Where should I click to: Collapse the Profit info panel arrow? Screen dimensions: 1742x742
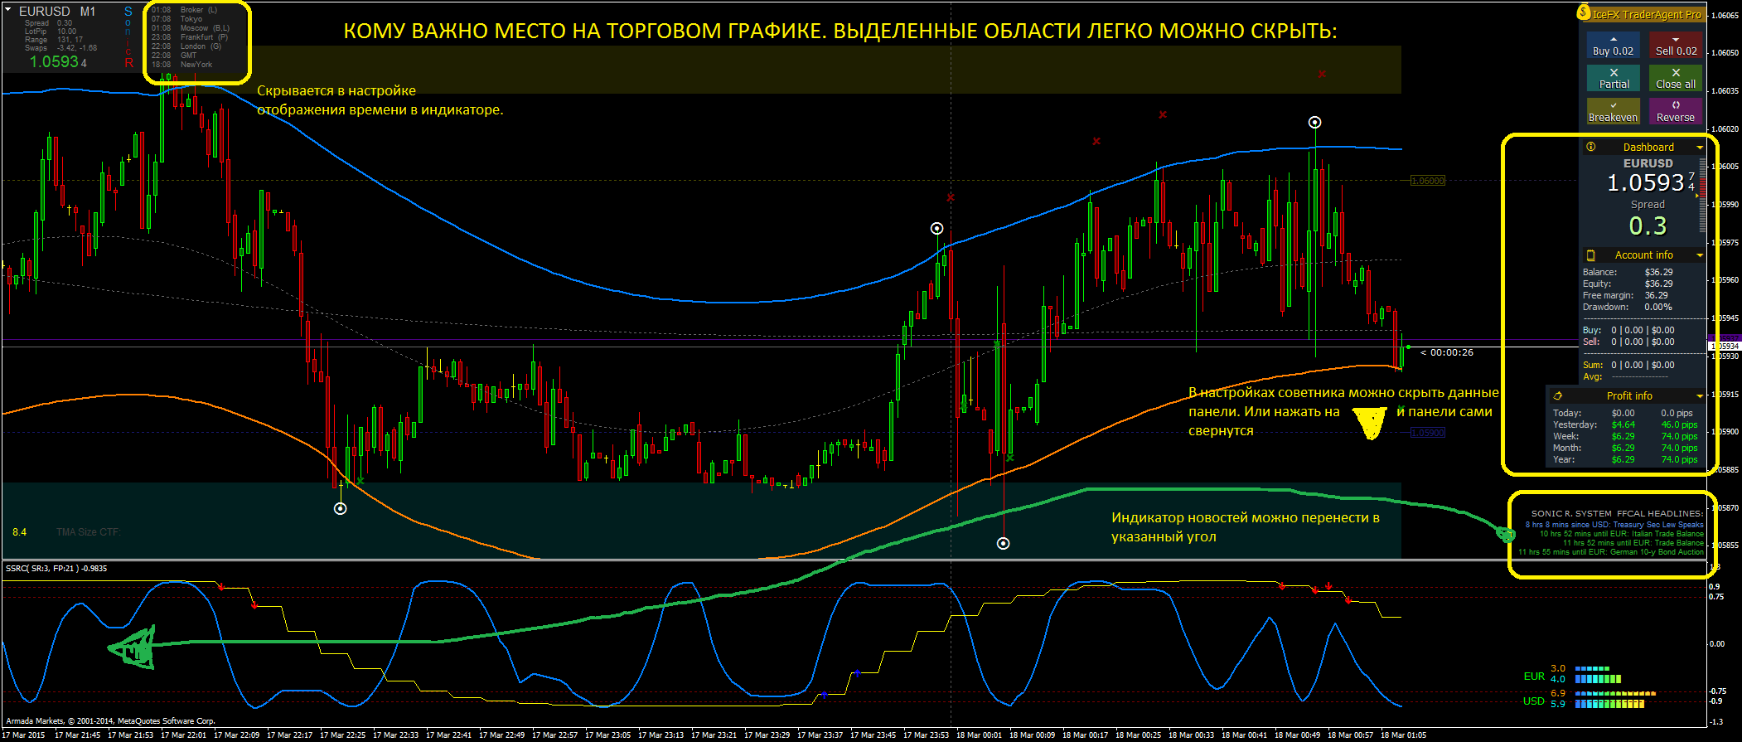(x=1700, y=396)
